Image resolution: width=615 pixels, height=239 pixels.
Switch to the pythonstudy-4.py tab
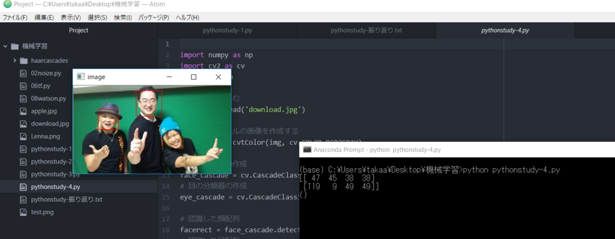pos(505,30)
